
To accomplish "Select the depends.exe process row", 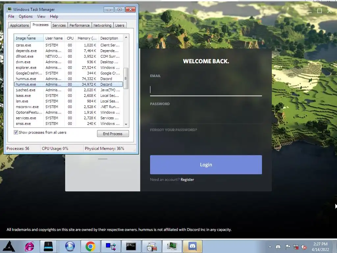I will tap(68, 51).
